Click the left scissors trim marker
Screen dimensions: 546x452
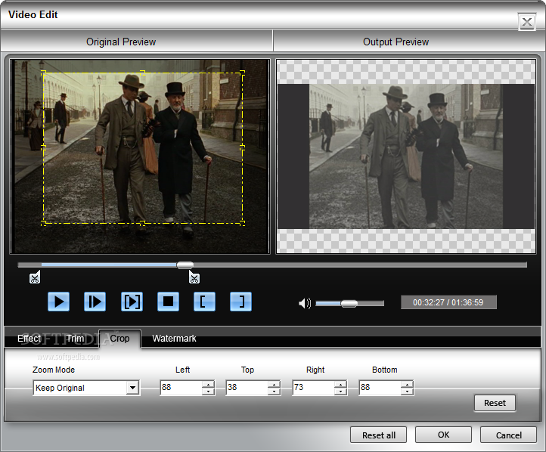point(35,277)
